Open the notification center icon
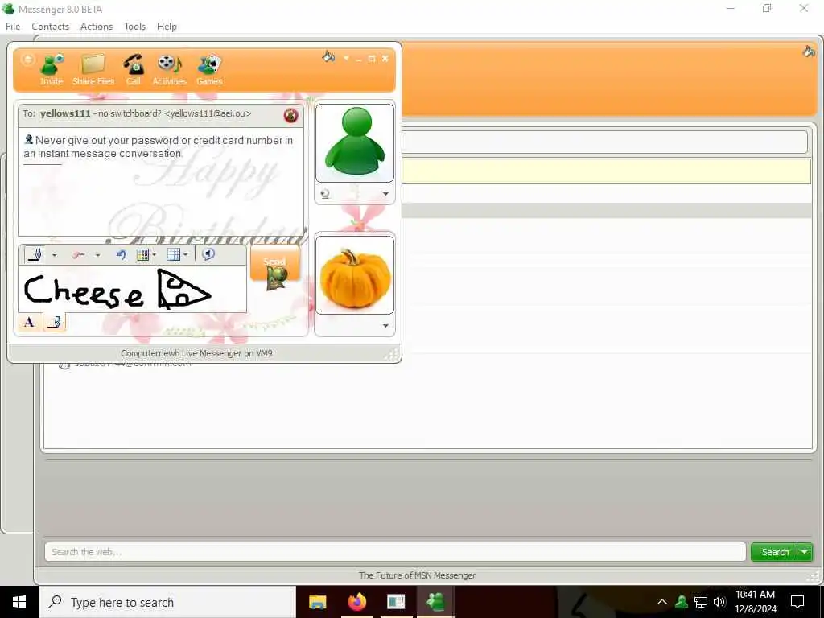Viewport: 824px width, 618px height. [x=797, y=602]
